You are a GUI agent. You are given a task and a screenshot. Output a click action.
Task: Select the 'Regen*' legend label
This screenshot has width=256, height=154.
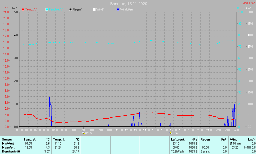[x=77, y=9]
